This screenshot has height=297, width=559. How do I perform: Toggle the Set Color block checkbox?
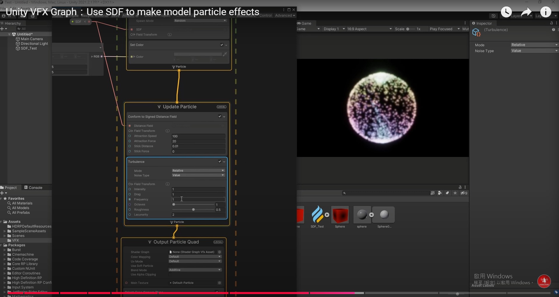[x=222, y=45]
